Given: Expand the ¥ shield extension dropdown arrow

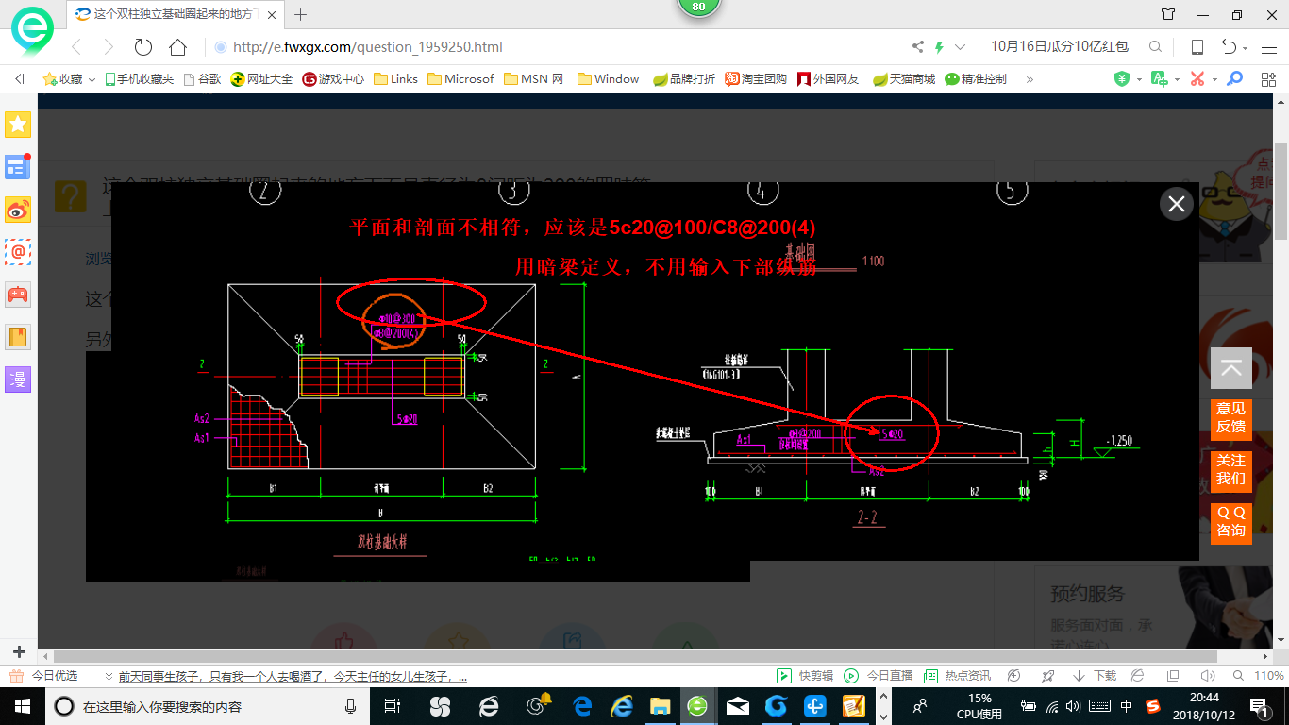Looking at the screenshot, I should (x=1138, y=79).
